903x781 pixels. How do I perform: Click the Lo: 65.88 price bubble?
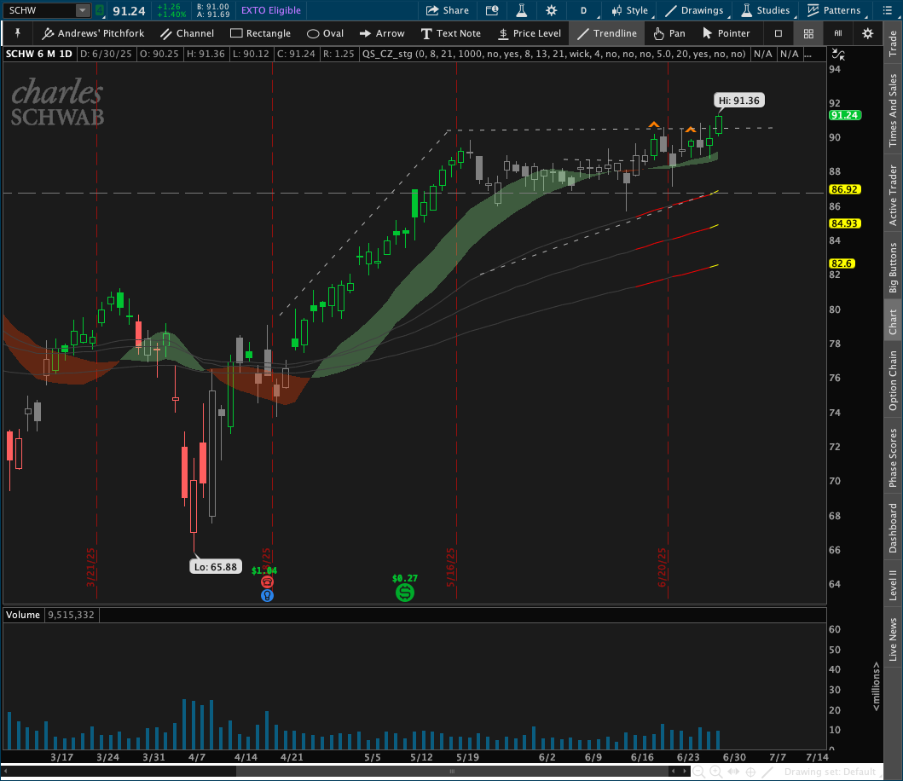click(x=216, y=567)
